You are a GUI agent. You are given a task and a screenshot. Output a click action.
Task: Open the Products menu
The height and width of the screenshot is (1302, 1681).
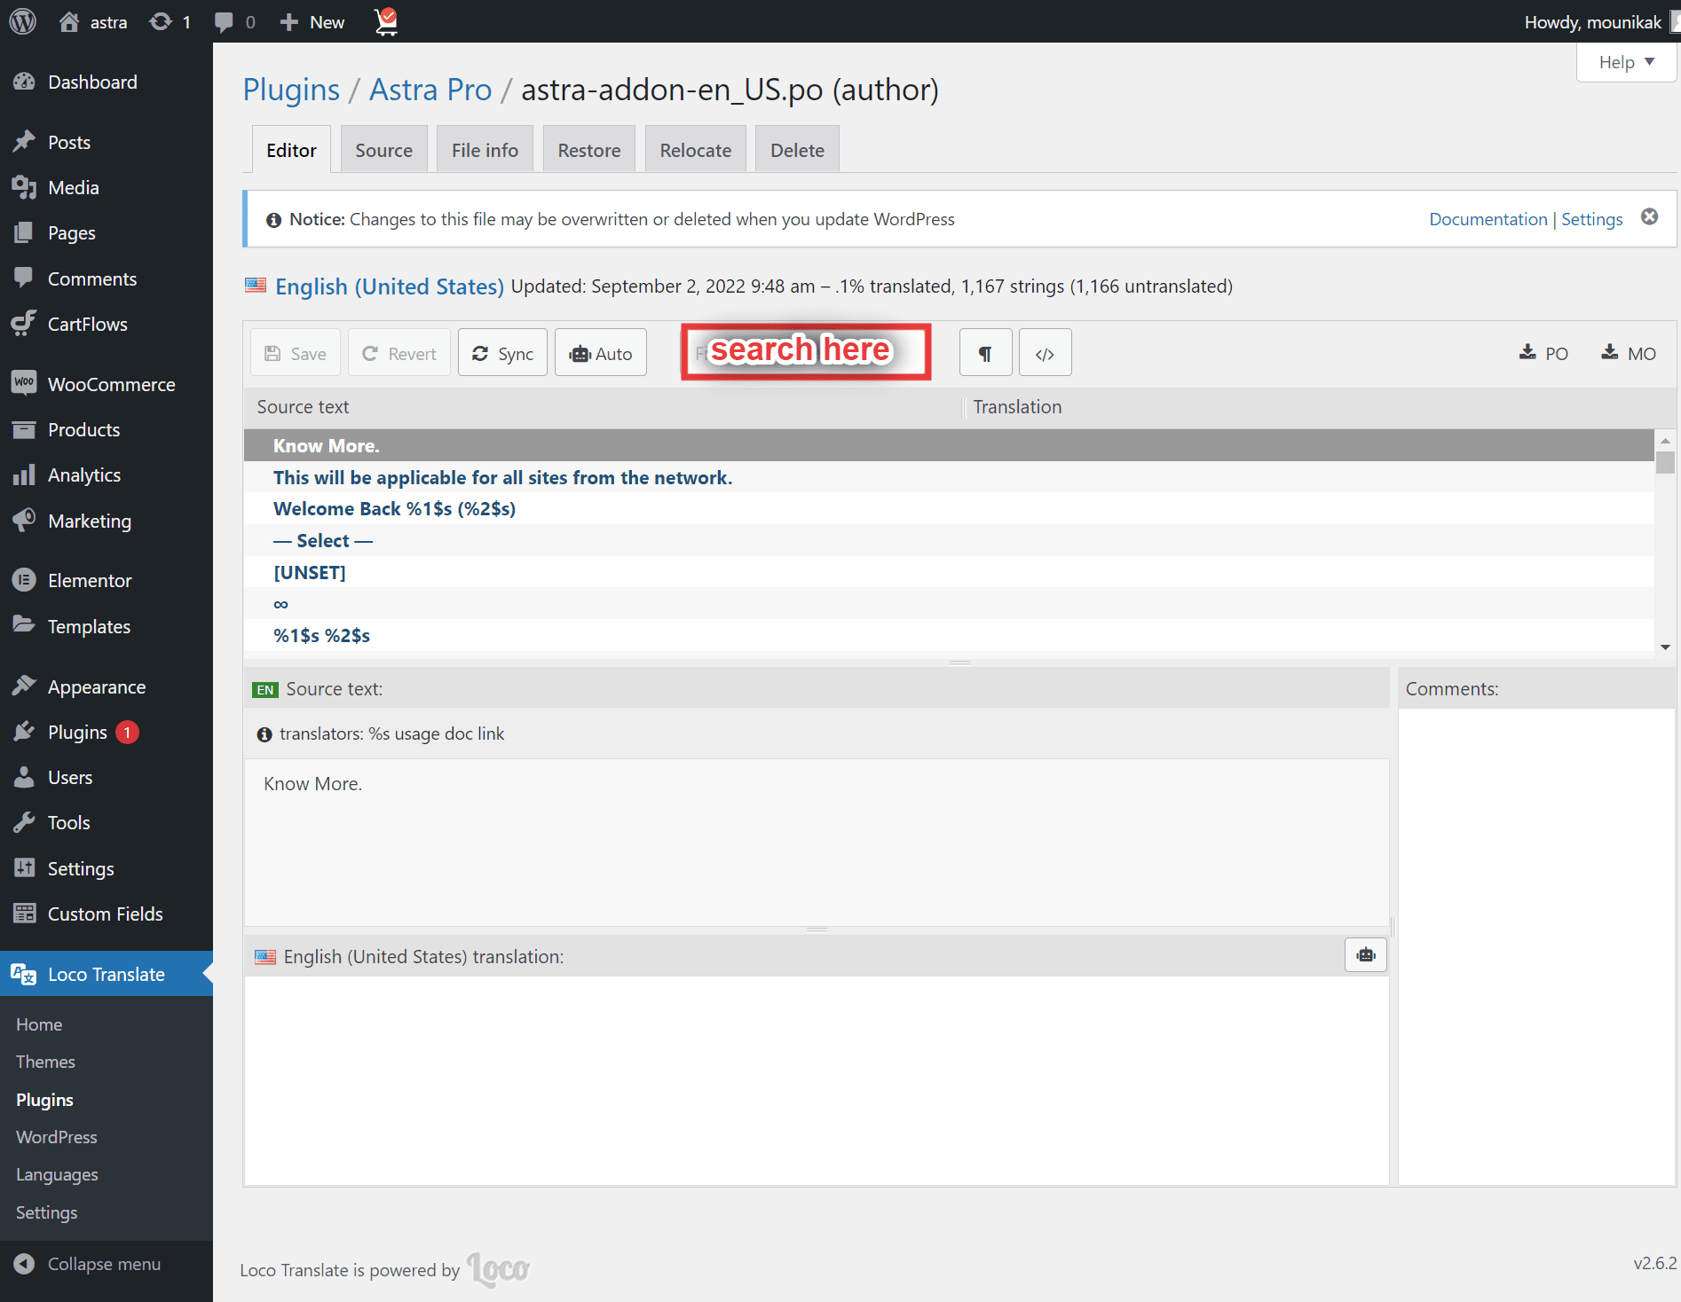[x=107, y=429]
